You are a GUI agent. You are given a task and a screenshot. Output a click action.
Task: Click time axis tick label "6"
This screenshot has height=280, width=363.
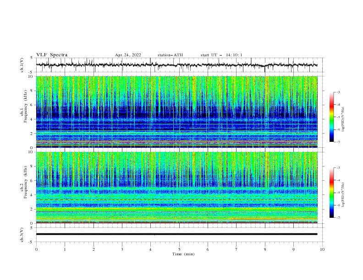208,249
